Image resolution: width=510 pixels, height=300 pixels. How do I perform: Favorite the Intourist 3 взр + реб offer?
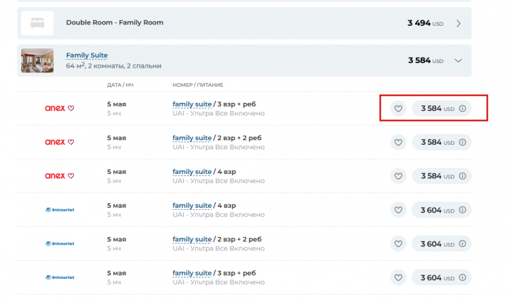398,277
